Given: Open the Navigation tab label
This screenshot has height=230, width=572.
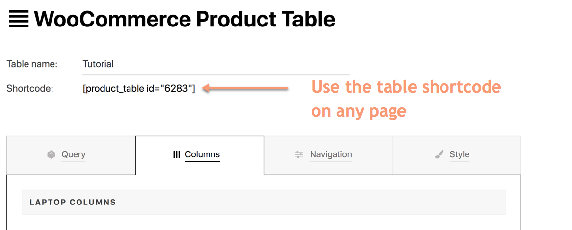Looking at the screenshot, I should click(x=331, y=154).
